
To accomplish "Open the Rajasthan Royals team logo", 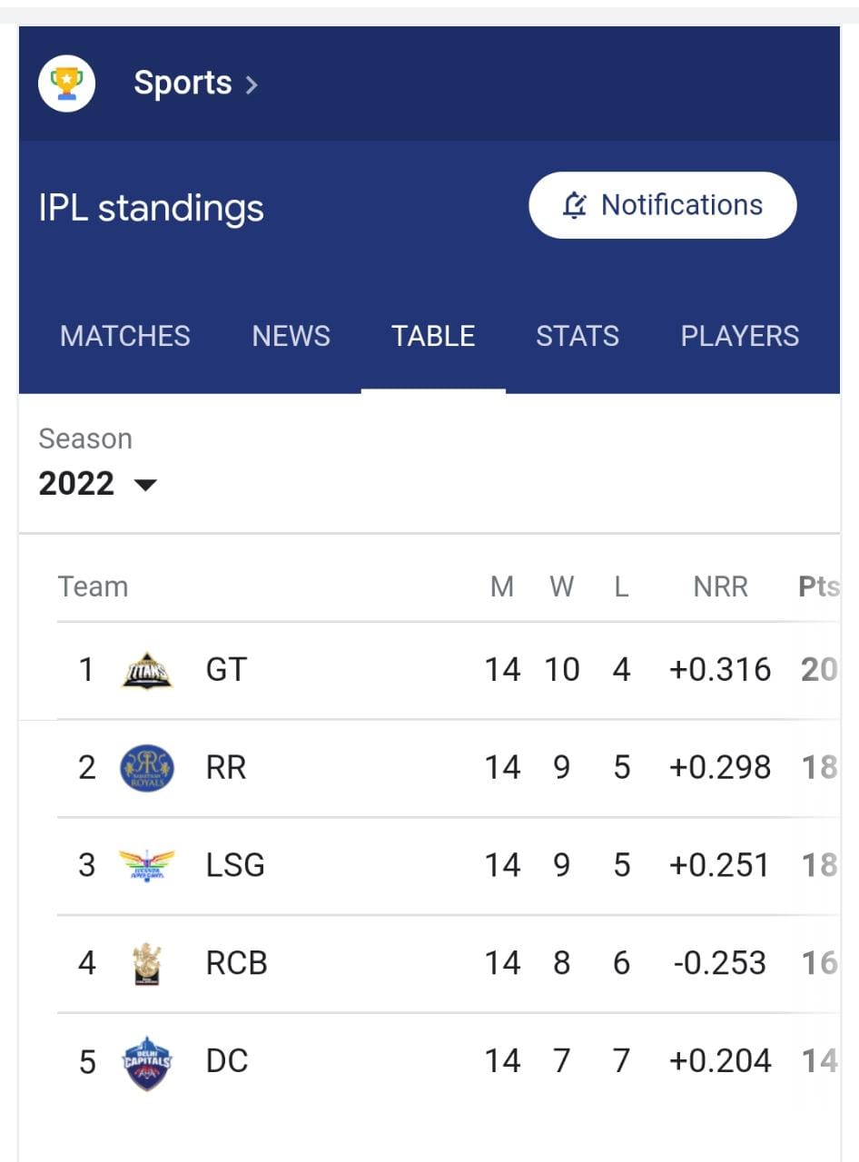I will pyautogui.click(x=147, y=768).
